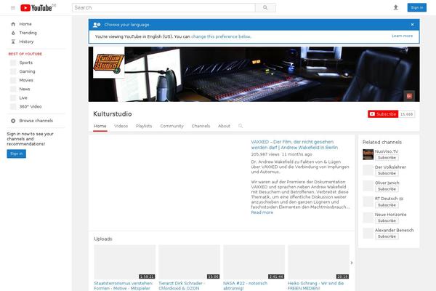The image size is (436, 291).
Task: Click the YouTube logo
Action: [36, 8]
